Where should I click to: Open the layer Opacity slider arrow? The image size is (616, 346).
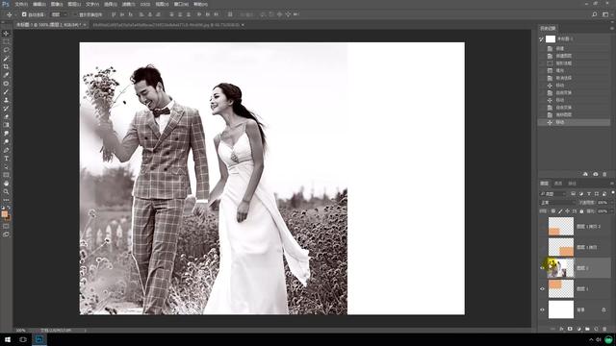coord(611,203)
